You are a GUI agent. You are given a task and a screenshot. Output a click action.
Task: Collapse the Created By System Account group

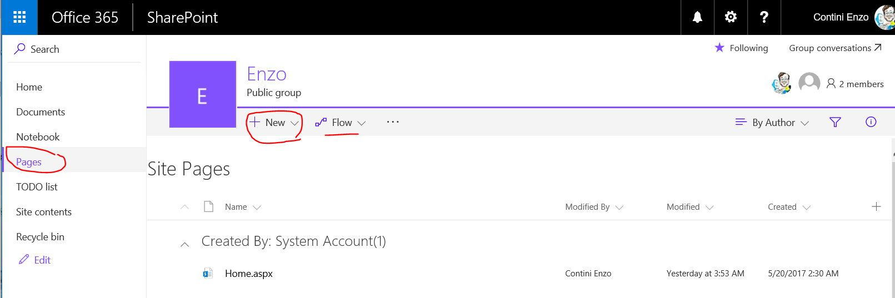pos(185,244)
